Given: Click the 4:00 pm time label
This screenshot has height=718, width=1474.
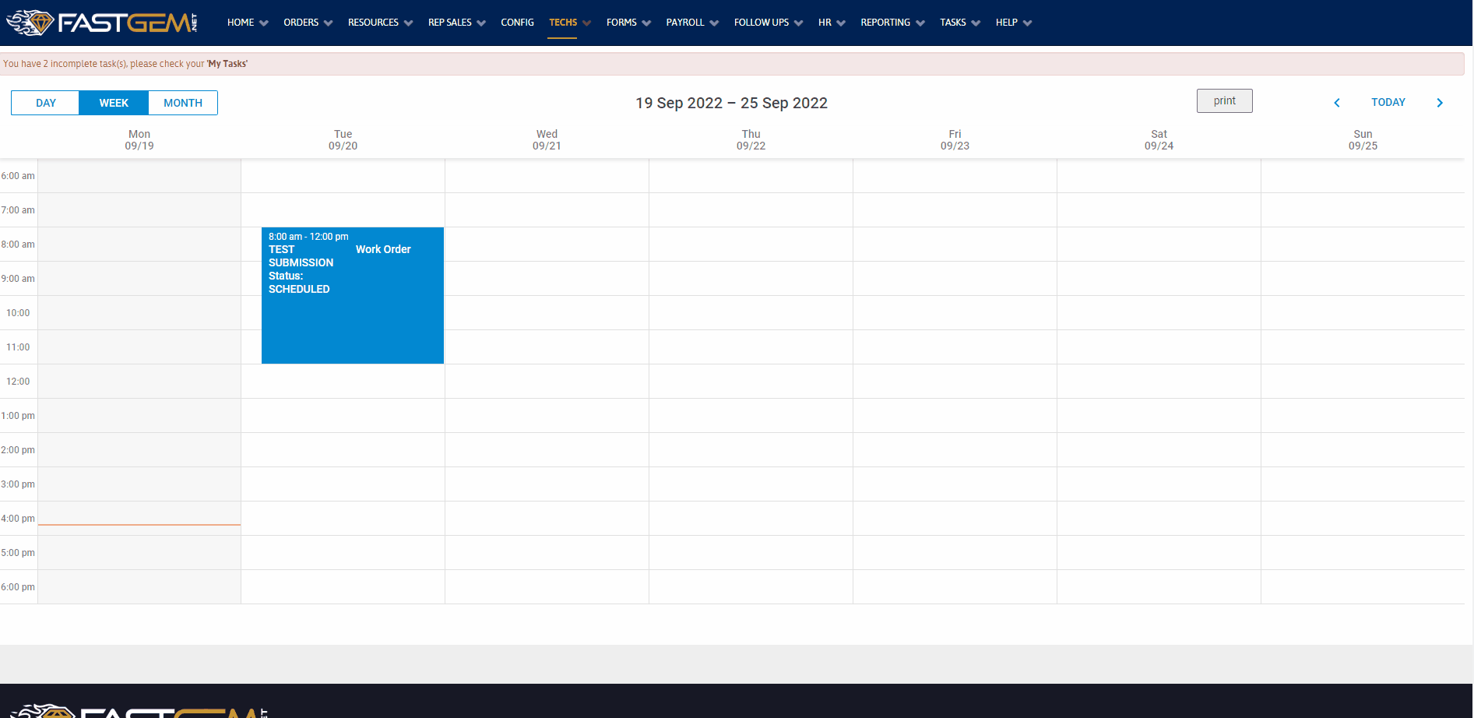Looking at the screenshot, I should pyautogui.click(x=18, y=519).
